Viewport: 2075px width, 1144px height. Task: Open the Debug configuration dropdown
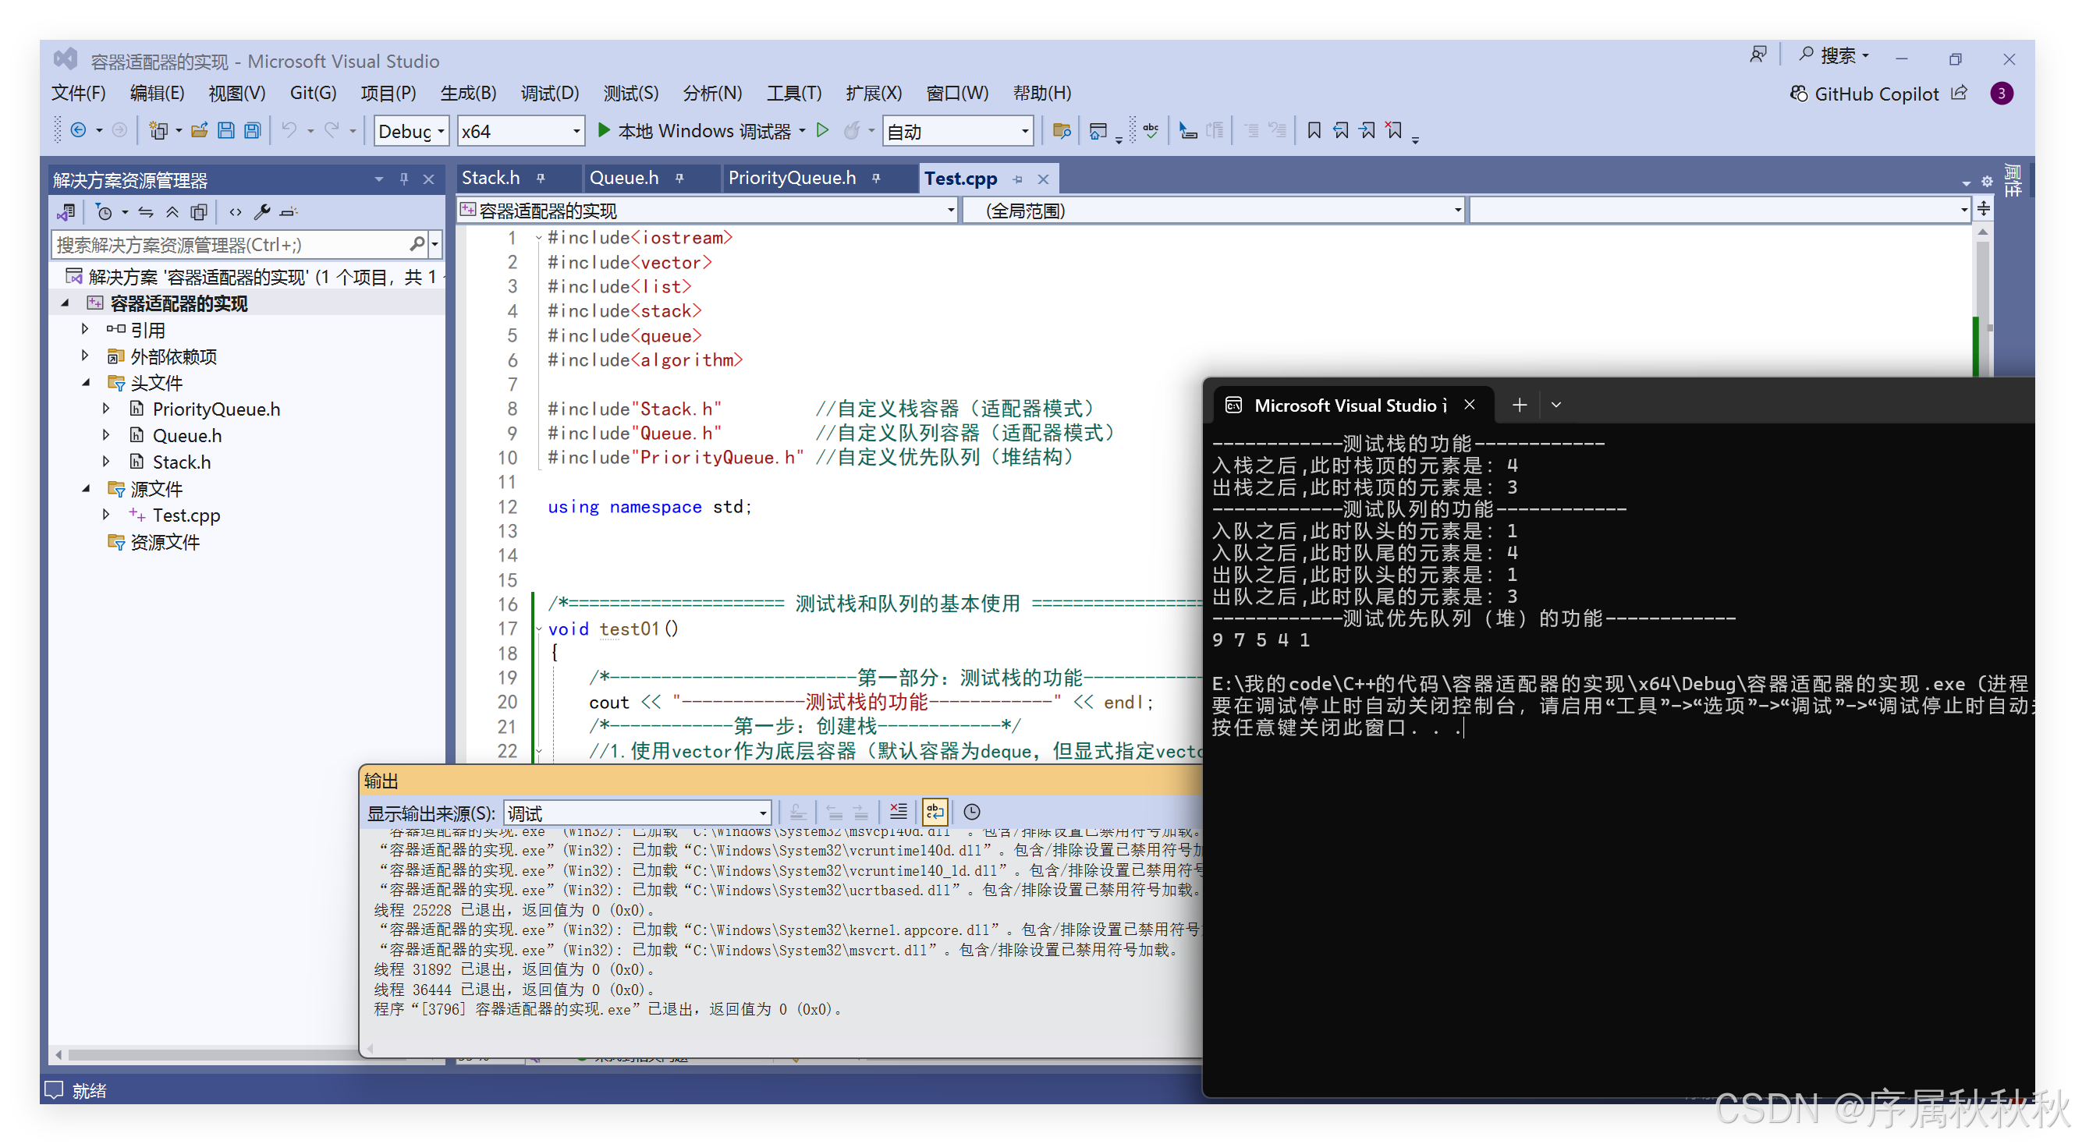(x=411, y=131)
